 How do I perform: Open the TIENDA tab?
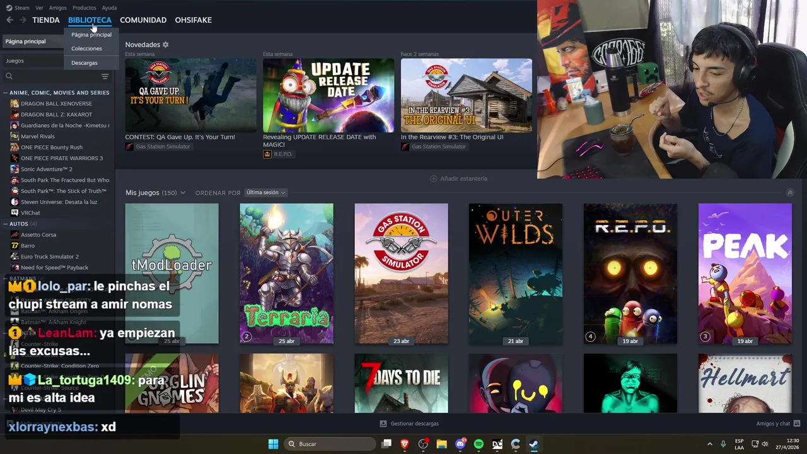click(46, 20)
